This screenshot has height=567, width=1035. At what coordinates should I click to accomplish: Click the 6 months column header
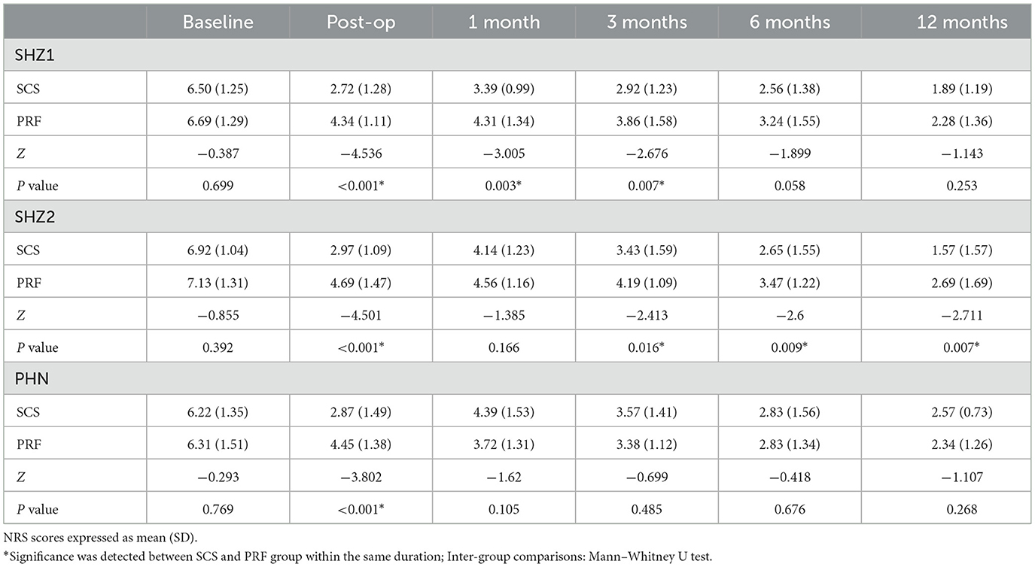pos(790,23)
